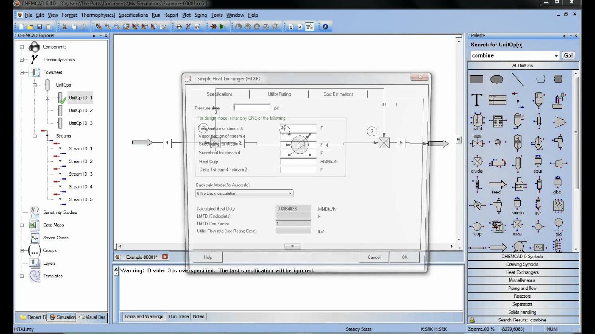The image size is (595, 334).
Task: Select UnitOp ID: 2 in the tree
Action: tap(80, 110)
